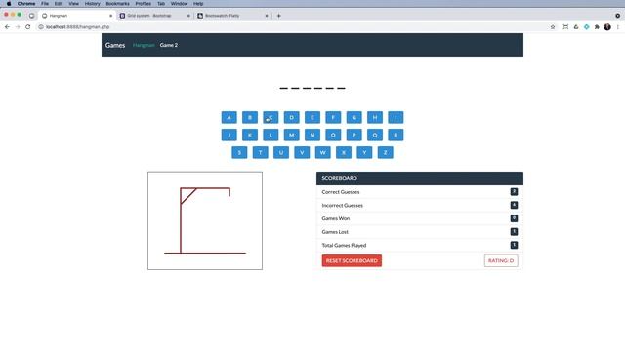Open the Games brand link
The height and width of the screenshot is (351, 625).
115,45
